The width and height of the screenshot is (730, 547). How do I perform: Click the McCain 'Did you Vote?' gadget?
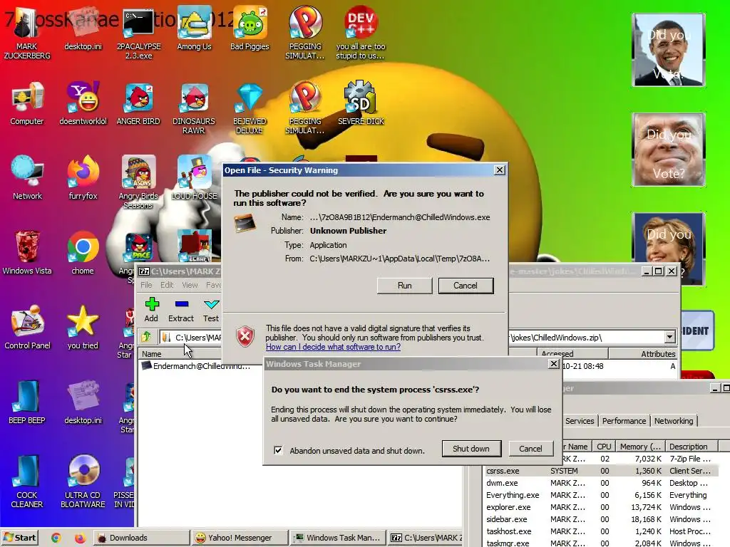pyautogui.click(x=669, y=150)
